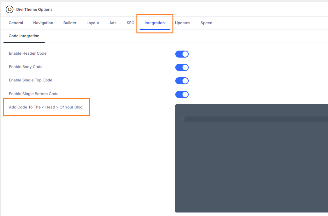Switch off Enable Single Bottom Code

[x=182, y=94]
